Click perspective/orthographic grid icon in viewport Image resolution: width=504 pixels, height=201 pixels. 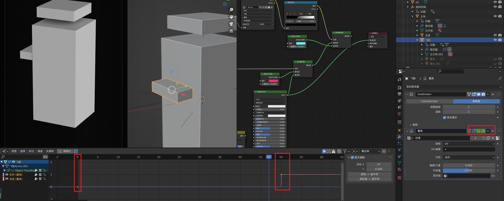(x=231, y=31)
